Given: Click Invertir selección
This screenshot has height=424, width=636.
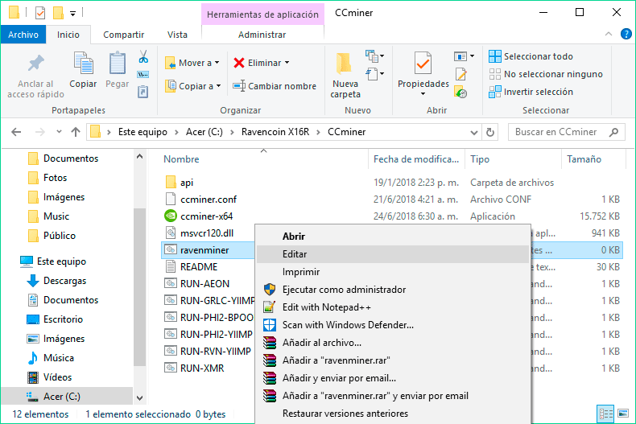Looking at the screenshot, I should coord(531,92).
